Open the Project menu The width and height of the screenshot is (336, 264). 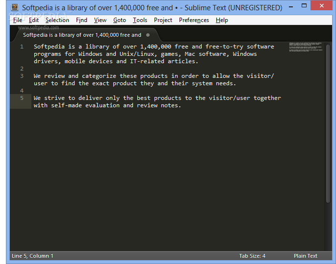[163, 20]
